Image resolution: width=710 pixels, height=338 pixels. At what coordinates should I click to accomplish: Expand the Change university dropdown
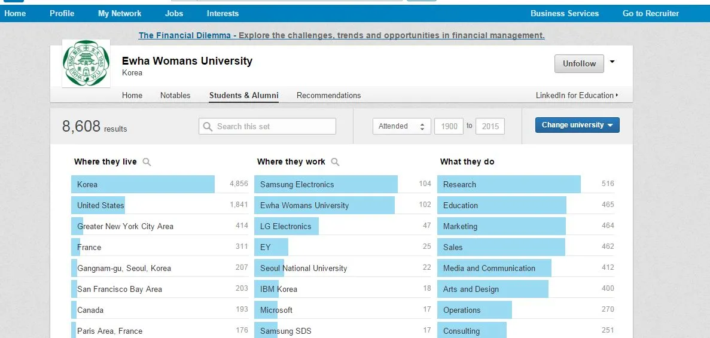pos(577,125)
